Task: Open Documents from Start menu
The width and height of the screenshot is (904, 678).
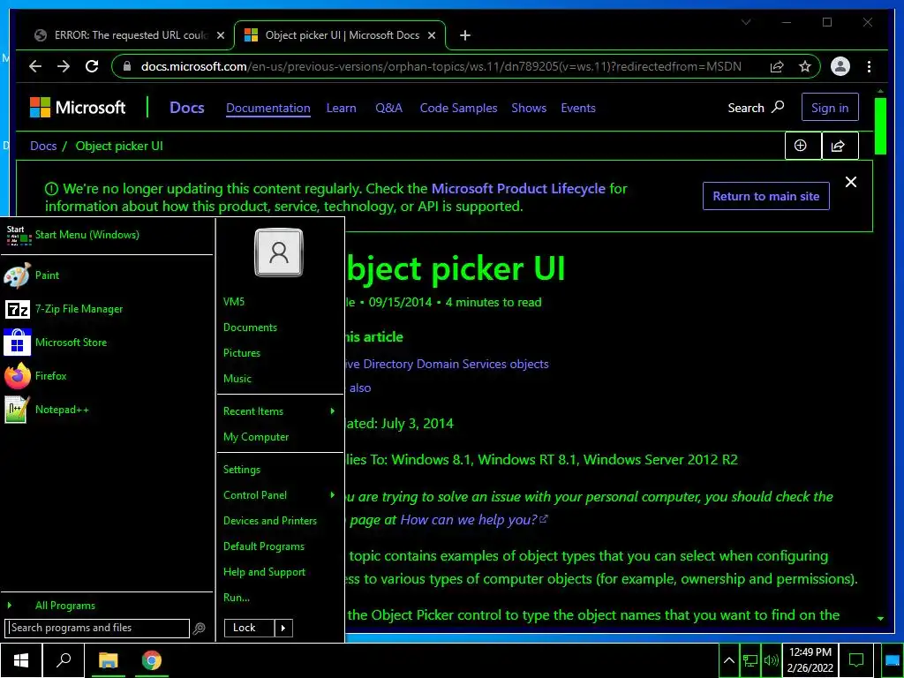Action: pyautogui.click(x=250, y=328)
